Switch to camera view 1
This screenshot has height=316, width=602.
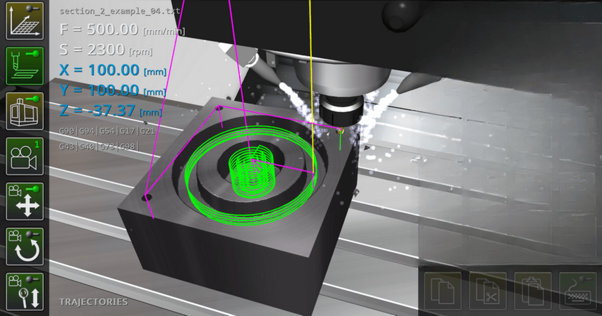pyautogui.click(x=24, y=155)
